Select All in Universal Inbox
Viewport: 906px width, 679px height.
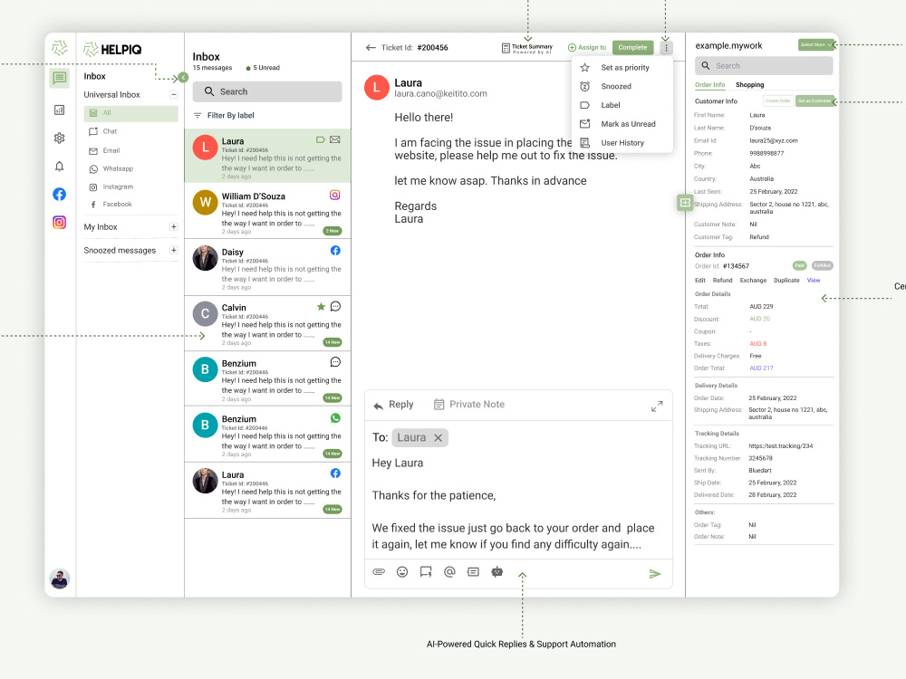(130, 113)
